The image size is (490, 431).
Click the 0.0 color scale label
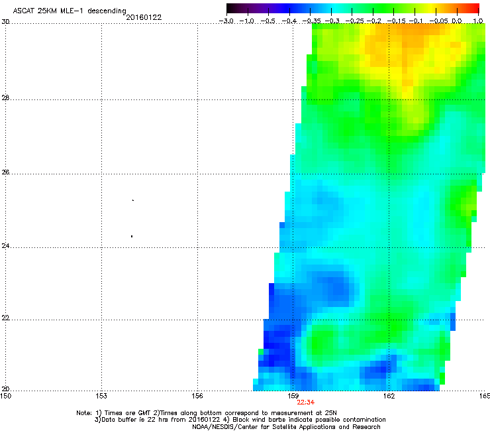pos(457,21)
